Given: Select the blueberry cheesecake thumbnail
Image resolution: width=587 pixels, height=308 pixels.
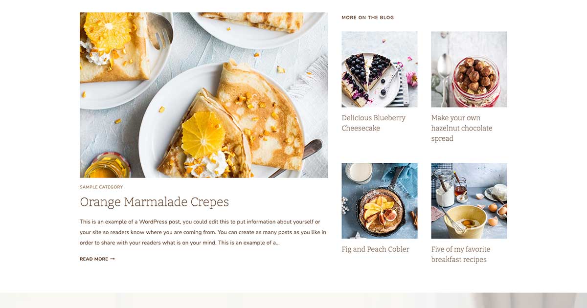Looking at the screenshot, I should tap(380, 69).
